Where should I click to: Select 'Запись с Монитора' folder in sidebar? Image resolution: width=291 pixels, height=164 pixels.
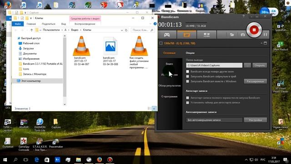coord(35,74)
